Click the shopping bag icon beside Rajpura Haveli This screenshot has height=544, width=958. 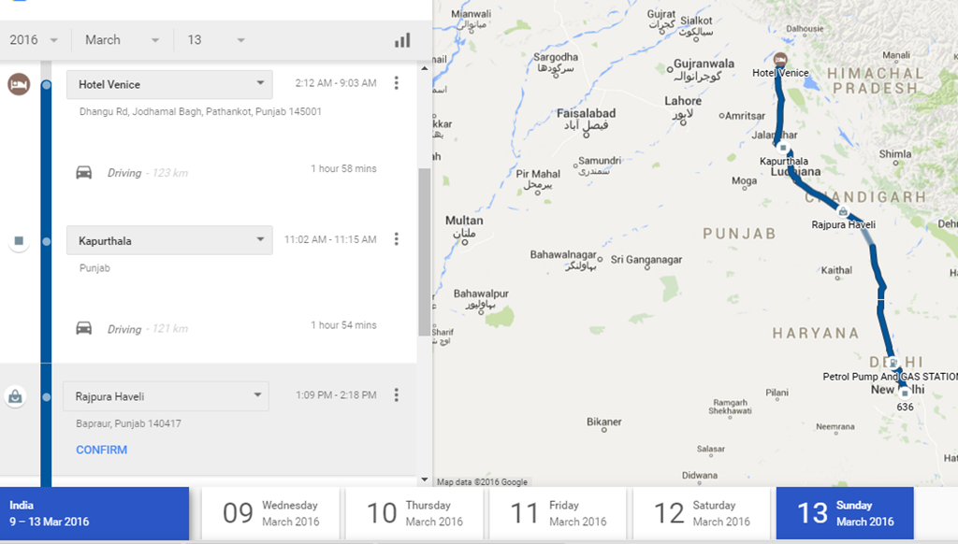point(16,396)
